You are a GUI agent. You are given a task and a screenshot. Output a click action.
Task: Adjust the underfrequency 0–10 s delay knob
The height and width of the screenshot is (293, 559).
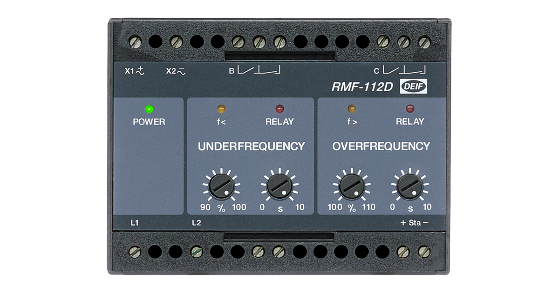pos(279,186)
